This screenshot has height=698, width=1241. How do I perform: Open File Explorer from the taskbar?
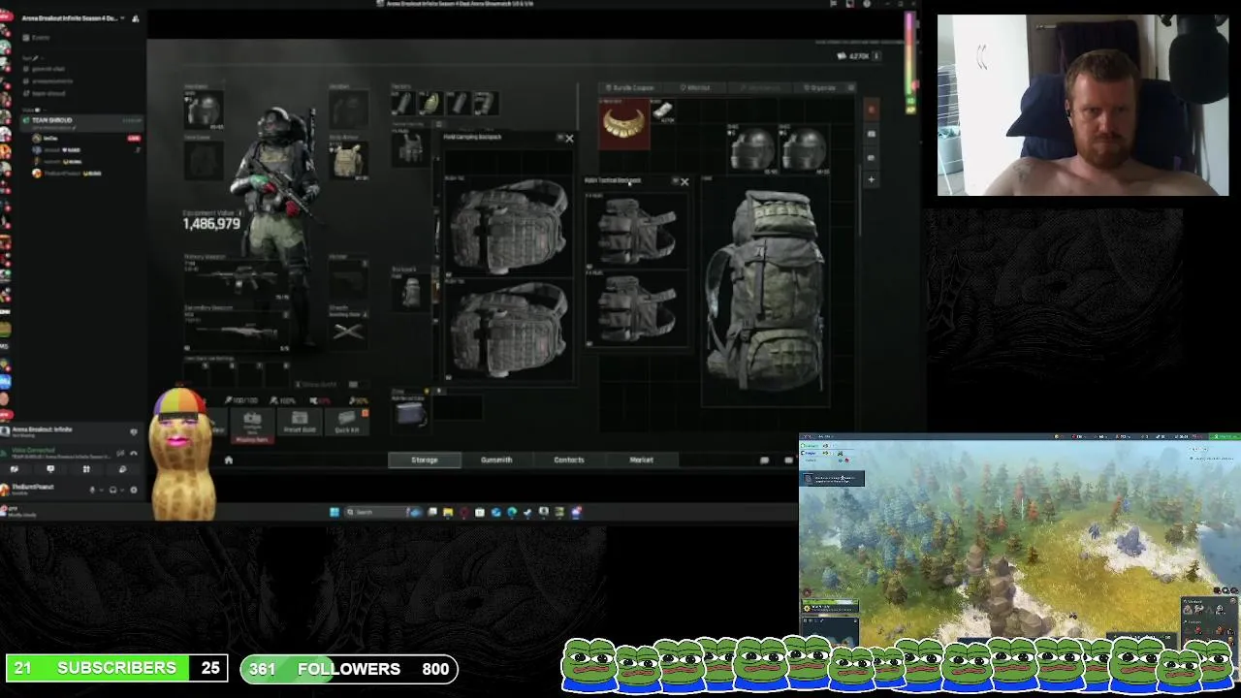pos(448,512)
